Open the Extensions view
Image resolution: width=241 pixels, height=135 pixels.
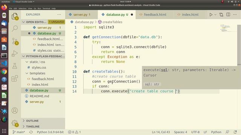click(x=15, y=78)
